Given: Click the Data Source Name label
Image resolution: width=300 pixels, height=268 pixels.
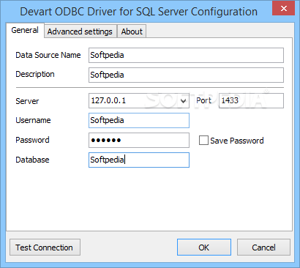Looking at the screenshot, I should click(x=48, y=55).
